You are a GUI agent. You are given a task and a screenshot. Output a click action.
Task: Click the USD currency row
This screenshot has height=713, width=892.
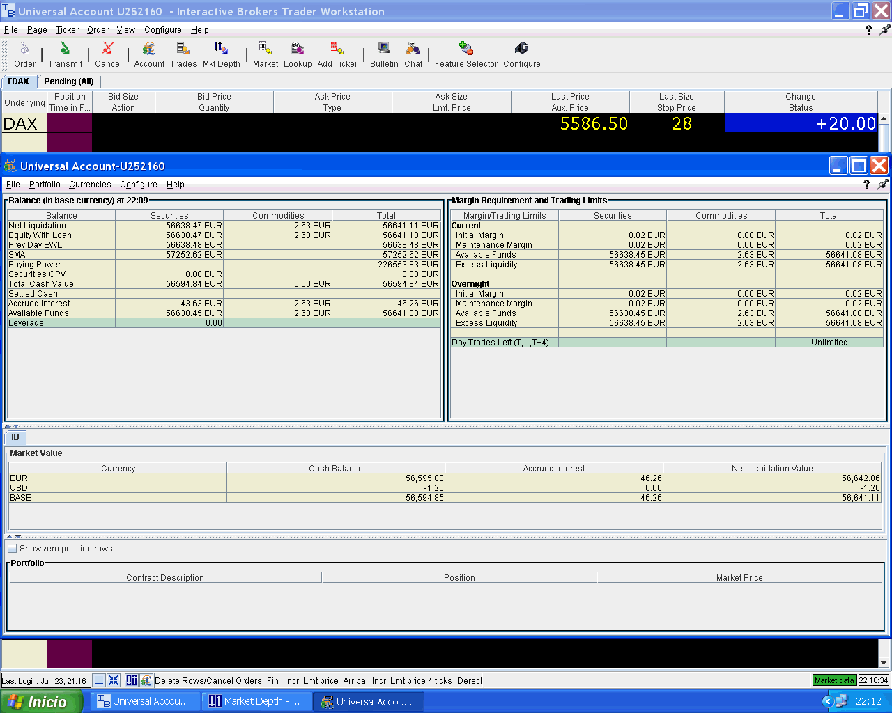445,488
